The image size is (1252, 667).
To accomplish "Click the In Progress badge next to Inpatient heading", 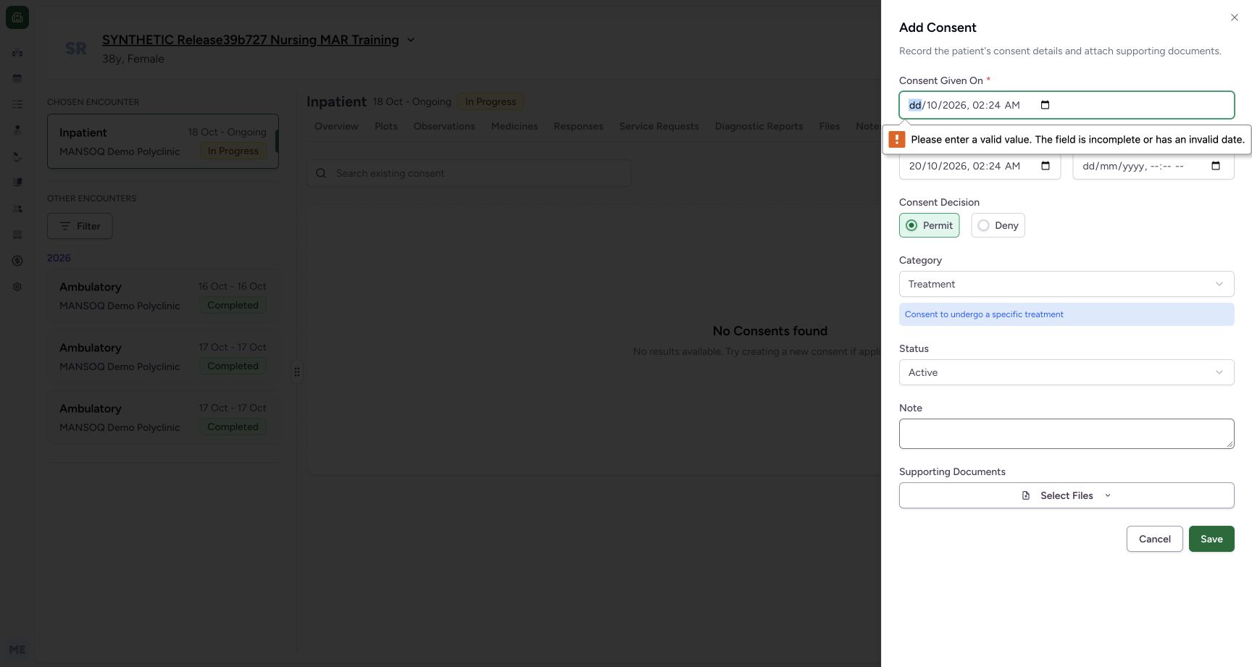I will point(491,101).
